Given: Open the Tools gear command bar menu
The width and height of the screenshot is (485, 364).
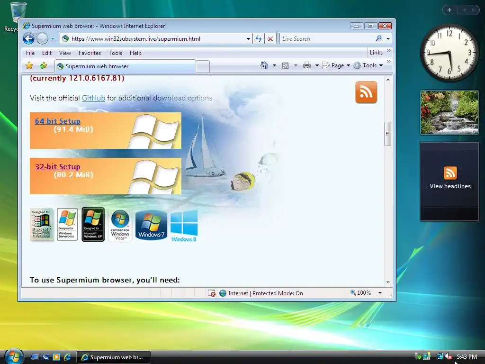Looking at the screenshot, I should pyautogui.click(x=368, y=65).
